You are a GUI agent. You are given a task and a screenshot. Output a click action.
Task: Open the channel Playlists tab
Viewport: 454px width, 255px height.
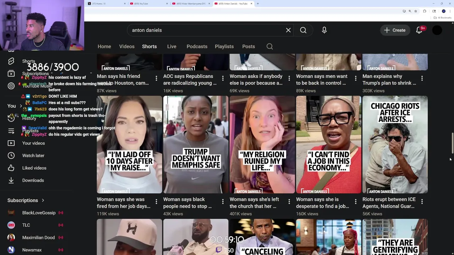point(224,46)
